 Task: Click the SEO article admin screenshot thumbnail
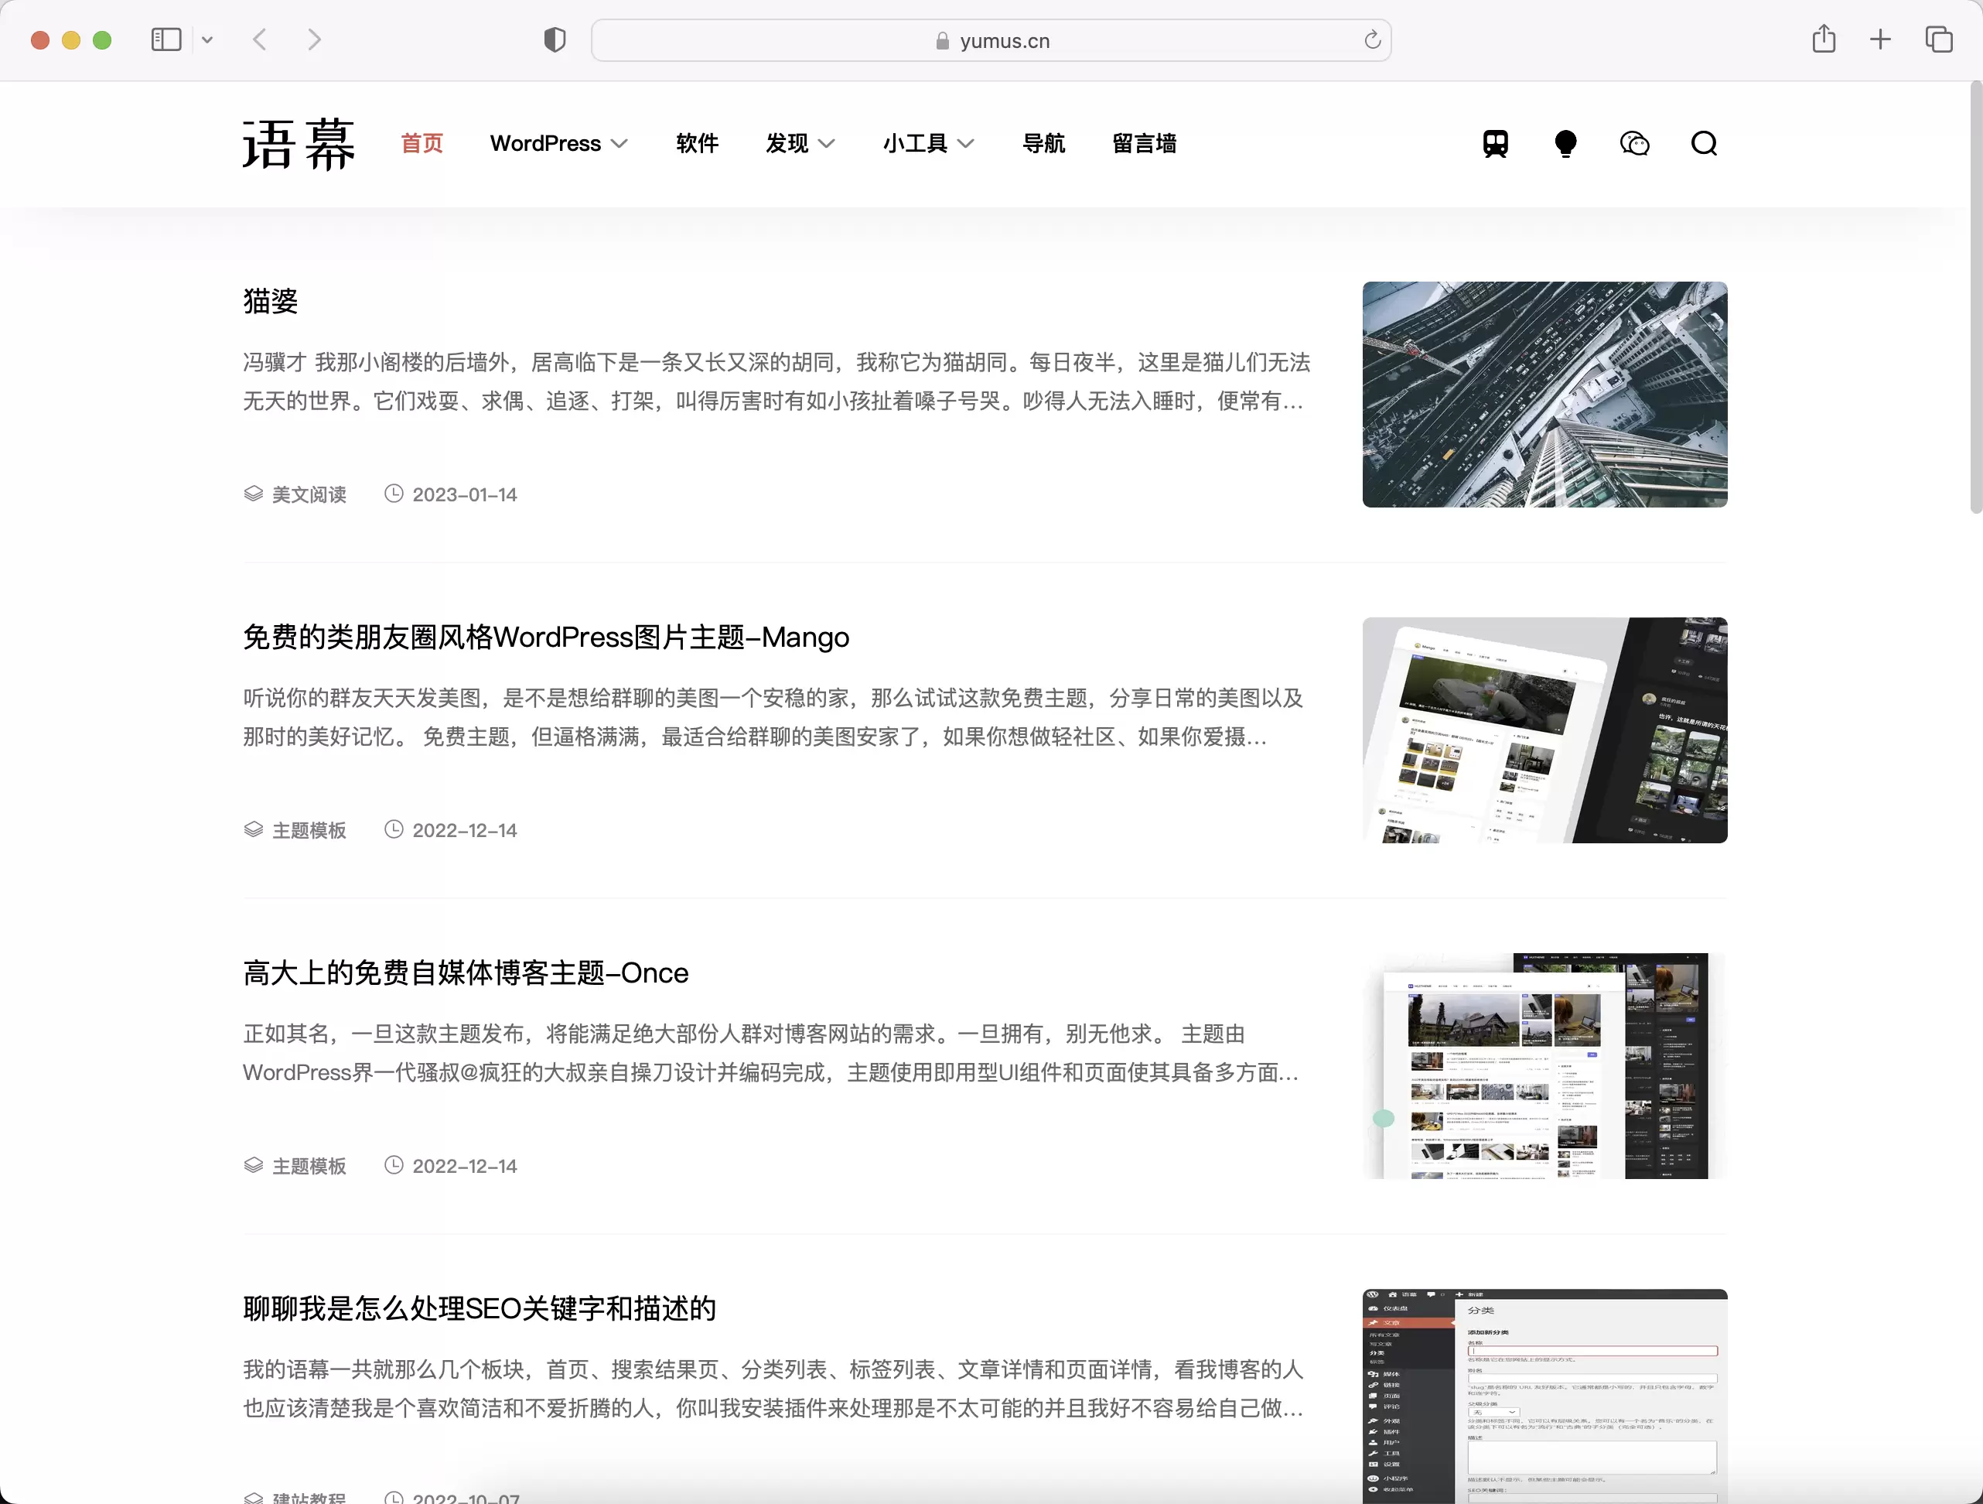tap(1544, 1396)
